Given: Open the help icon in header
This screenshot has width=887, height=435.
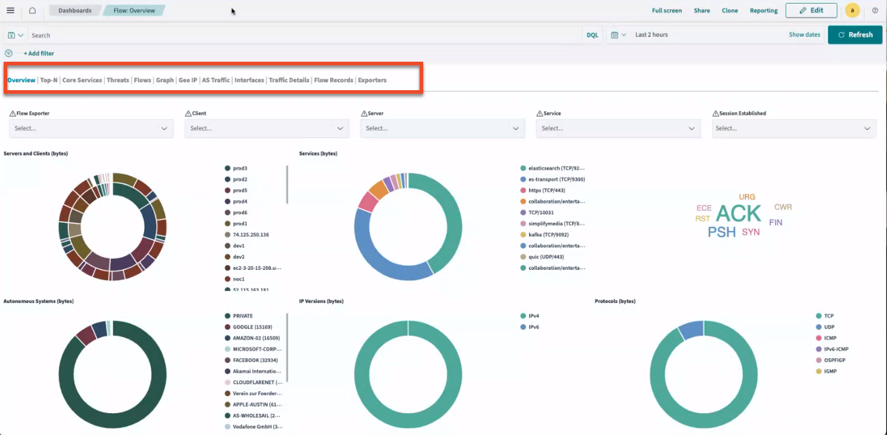Looking at the screenshot, I should pyautogui.click(x=875, y=10).
